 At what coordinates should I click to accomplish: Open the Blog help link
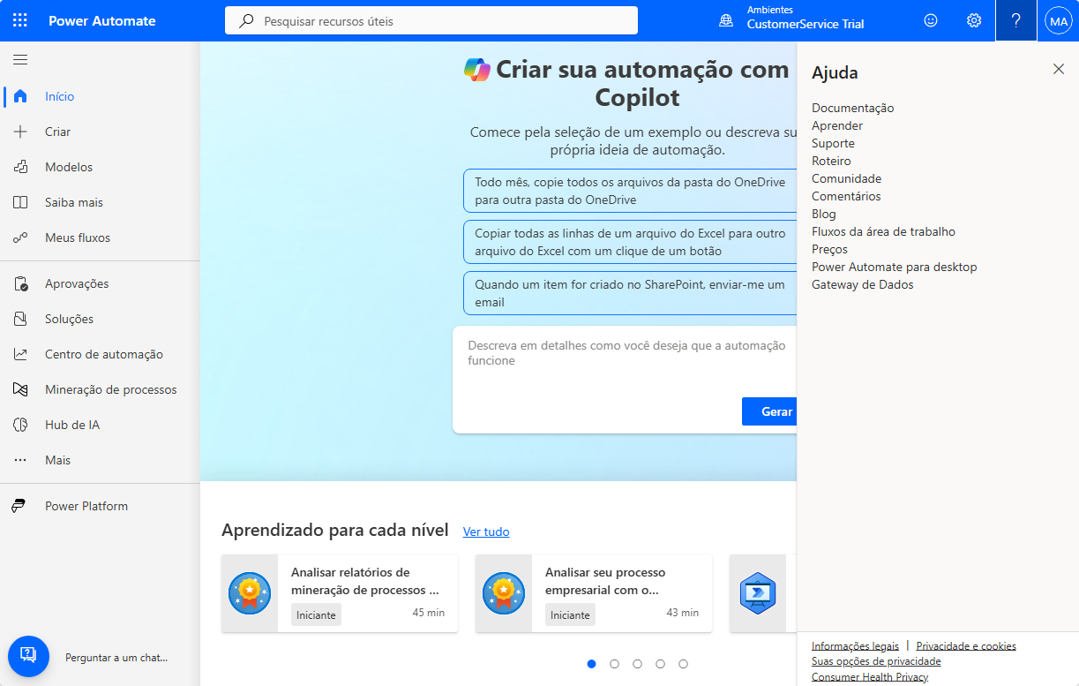[x=824, y=214]
